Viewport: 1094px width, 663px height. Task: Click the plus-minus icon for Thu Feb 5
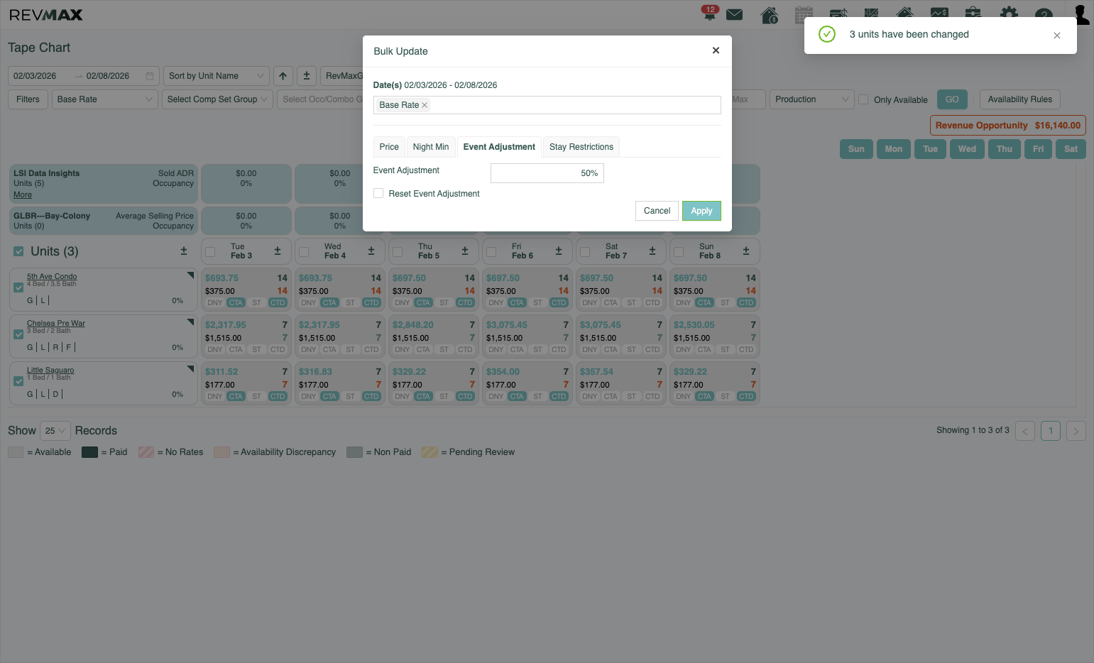465,251
